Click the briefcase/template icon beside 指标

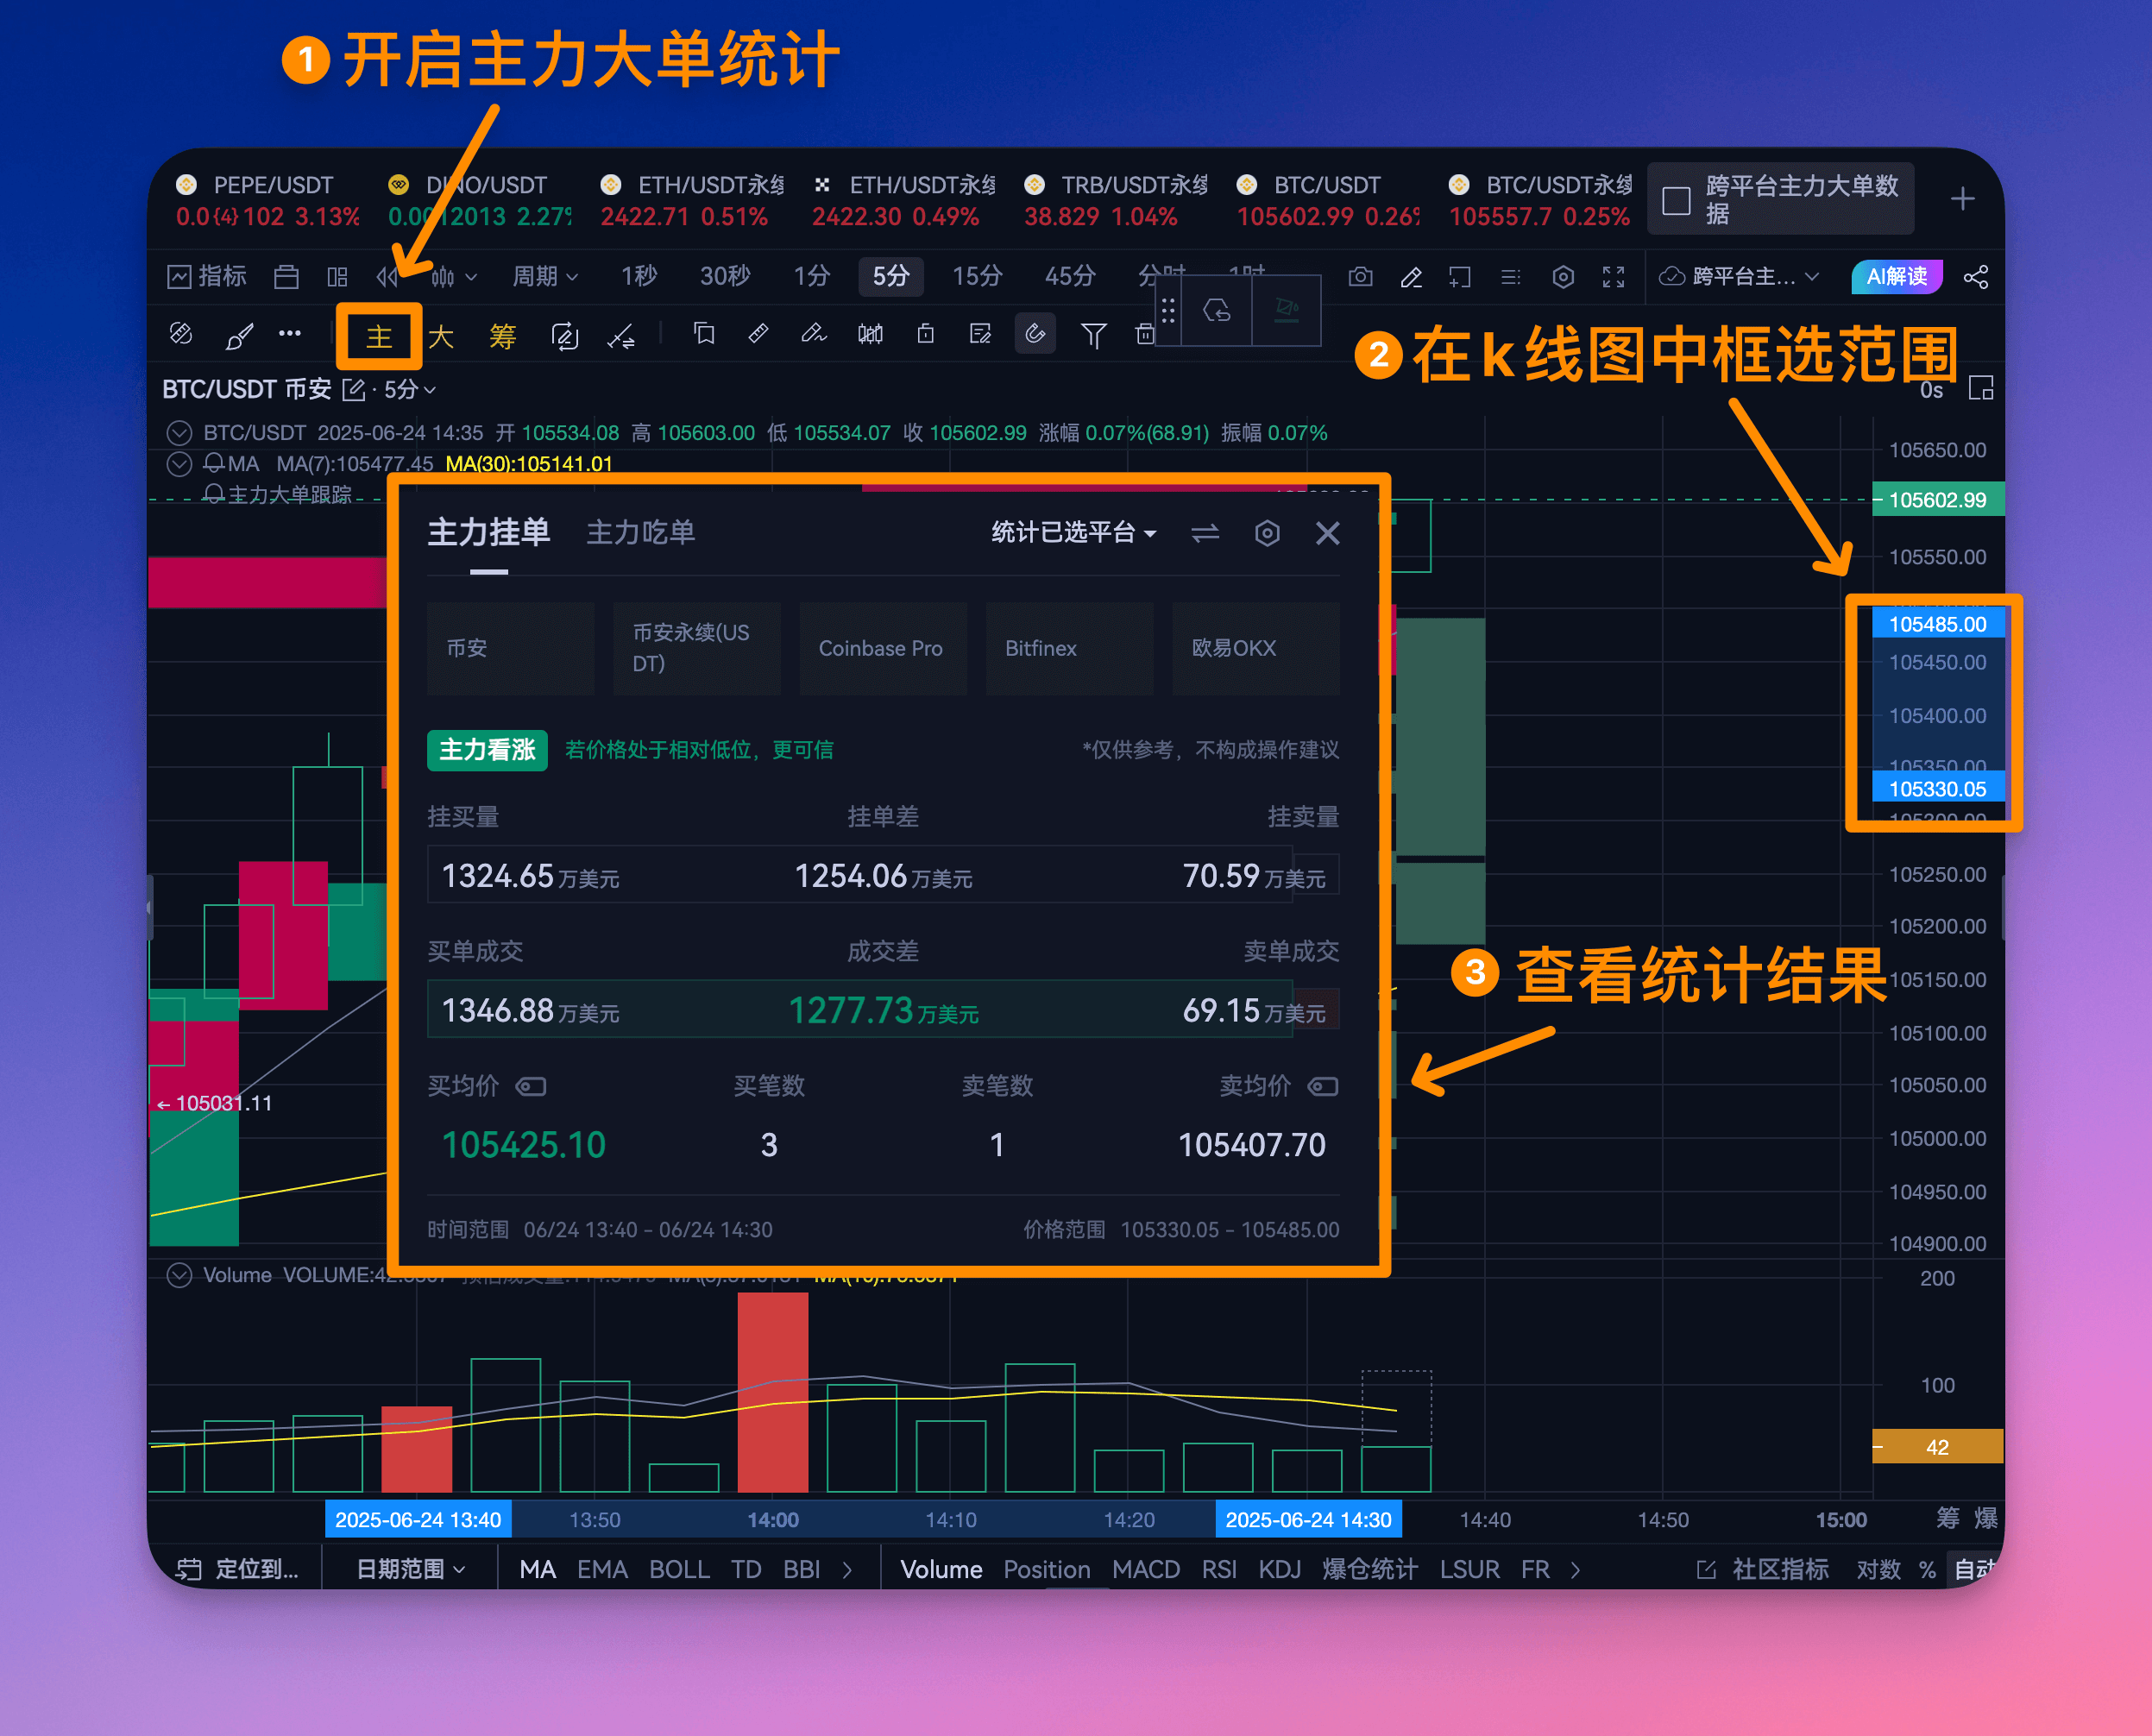[286, 277]
